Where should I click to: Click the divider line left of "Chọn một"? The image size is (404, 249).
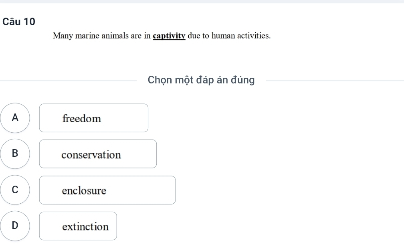click(x=68, y=81)
